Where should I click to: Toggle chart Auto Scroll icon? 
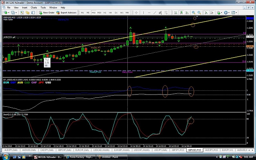tap(206, 13)
